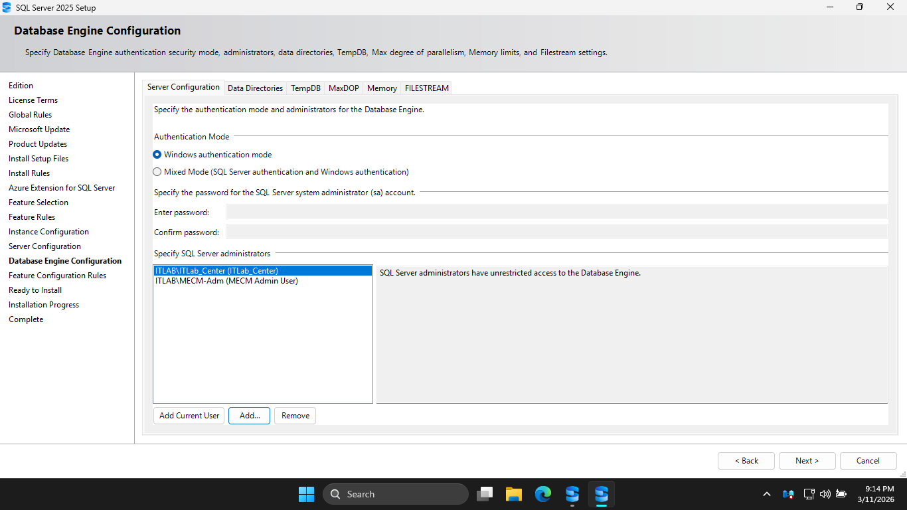Show hidden icons in the system tray
Image resolution: width=907 pixels, height=510 pixels.
767,494
